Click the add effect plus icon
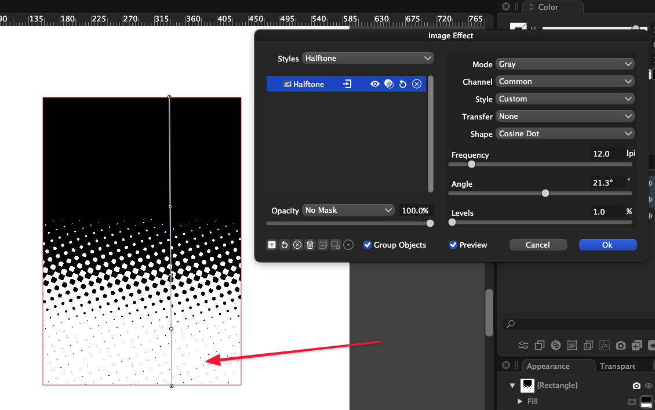655x410 pixels. pos(272,245)
